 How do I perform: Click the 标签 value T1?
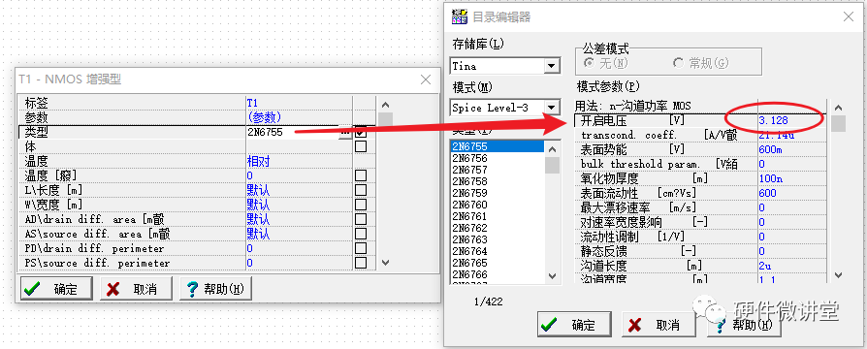(252, 103)
